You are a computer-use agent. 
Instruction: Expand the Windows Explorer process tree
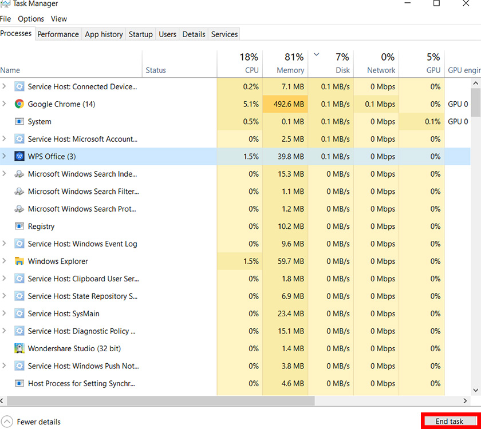5,261
